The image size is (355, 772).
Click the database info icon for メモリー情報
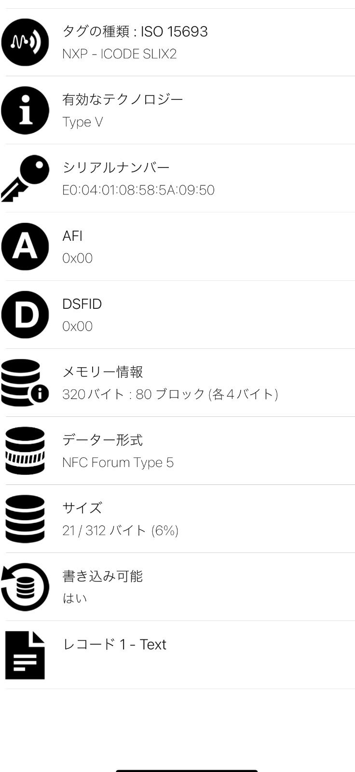coord(25,383)
